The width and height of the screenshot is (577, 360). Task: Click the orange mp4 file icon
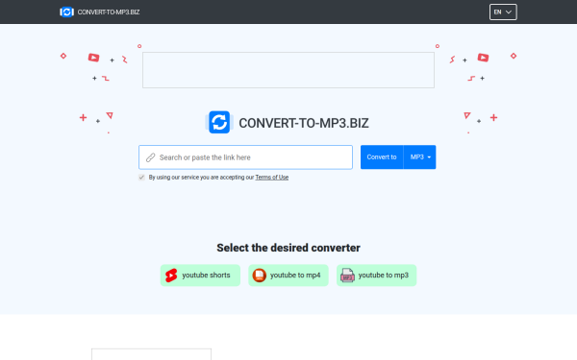pos(259,276)
